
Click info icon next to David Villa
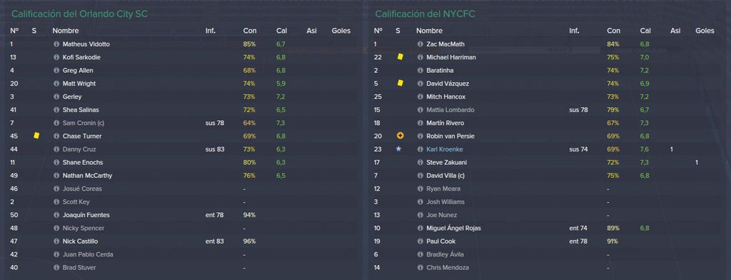(x=420, y=176)
